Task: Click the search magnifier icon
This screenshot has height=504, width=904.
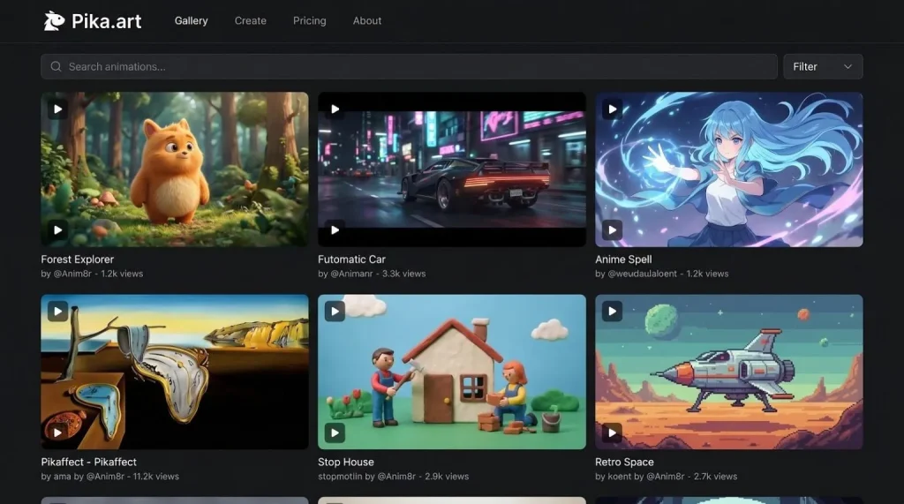Action: point(56,67)
